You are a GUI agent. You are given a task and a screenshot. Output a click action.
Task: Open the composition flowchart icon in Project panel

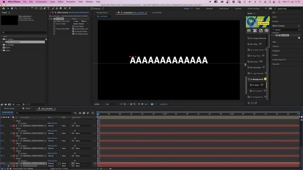pos(46,39)
